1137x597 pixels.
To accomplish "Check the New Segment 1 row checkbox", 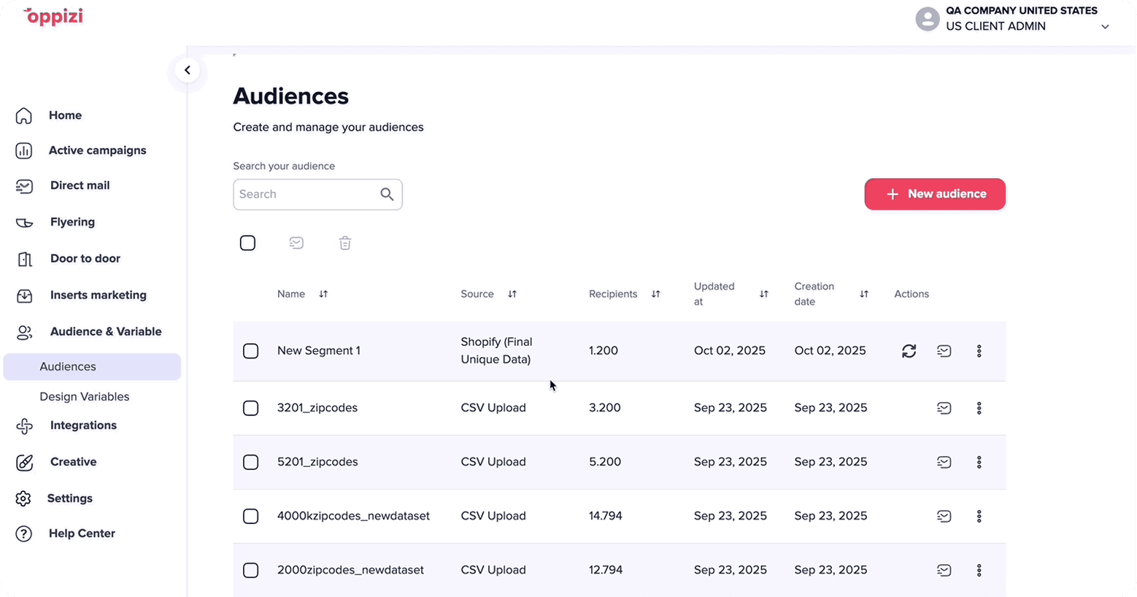I will pos(250,351).
